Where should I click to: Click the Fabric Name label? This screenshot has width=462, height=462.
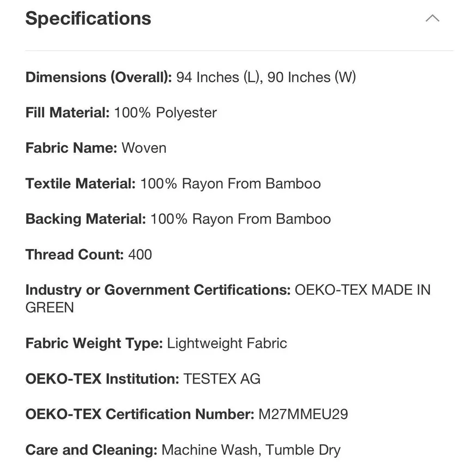71,148
